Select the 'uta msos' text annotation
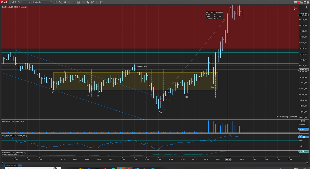Image resolution: width=310 pixels, height=169 pixels. click(x=142, y=66)
